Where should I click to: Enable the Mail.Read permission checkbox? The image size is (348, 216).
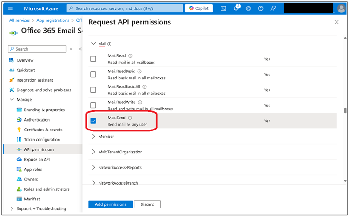point(93,59)
